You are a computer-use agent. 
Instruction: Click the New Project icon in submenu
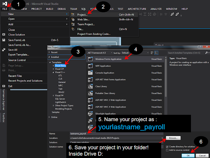[73, 14]
